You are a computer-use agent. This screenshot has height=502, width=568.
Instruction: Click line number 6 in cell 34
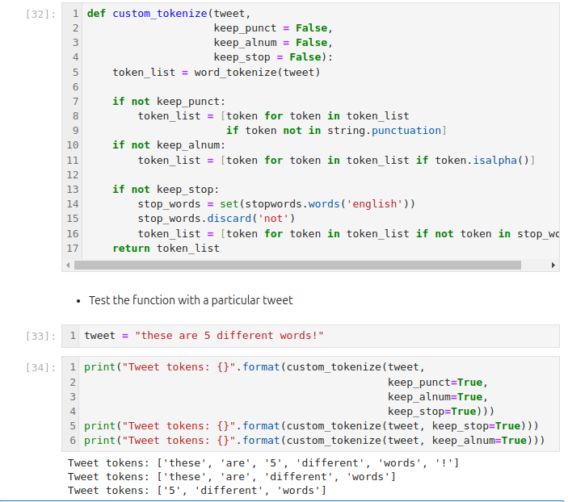[74, 440]
